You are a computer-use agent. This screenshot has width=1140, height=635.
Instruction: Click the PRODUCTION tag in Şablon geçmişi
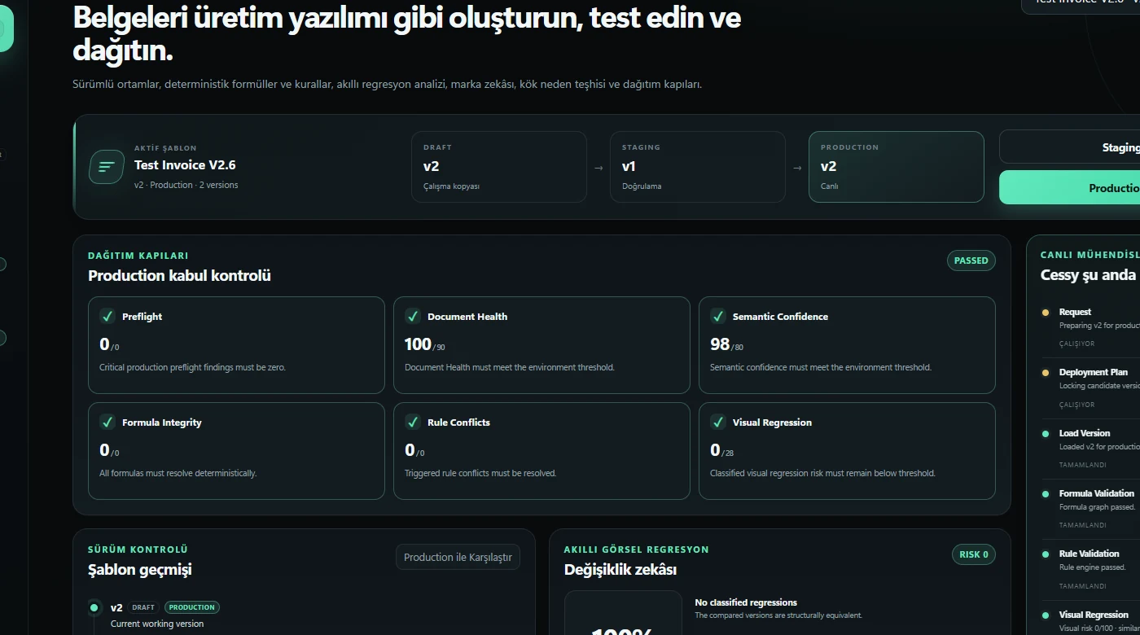pos(192,607)
